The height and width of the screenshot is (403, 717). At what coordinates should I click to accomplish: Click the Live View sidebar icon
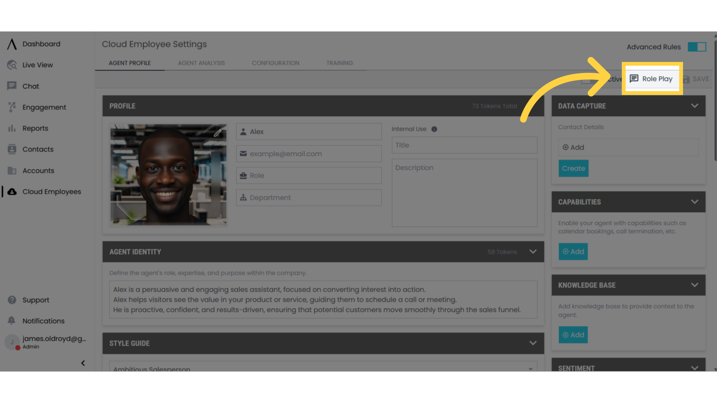(x=12, y=65)
